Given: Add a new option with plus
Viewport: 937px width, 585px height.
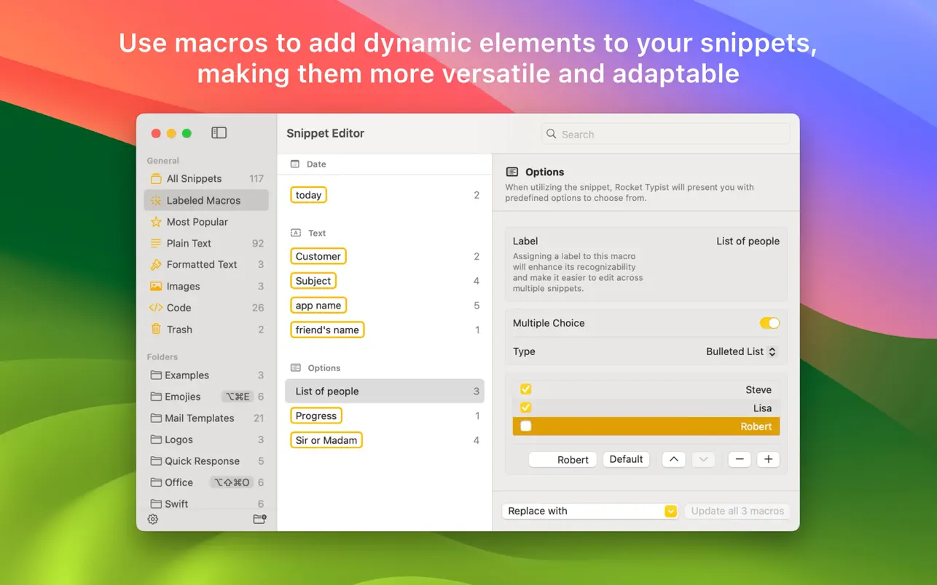Looking at the screenshot, I should click(x=768, y=459).
